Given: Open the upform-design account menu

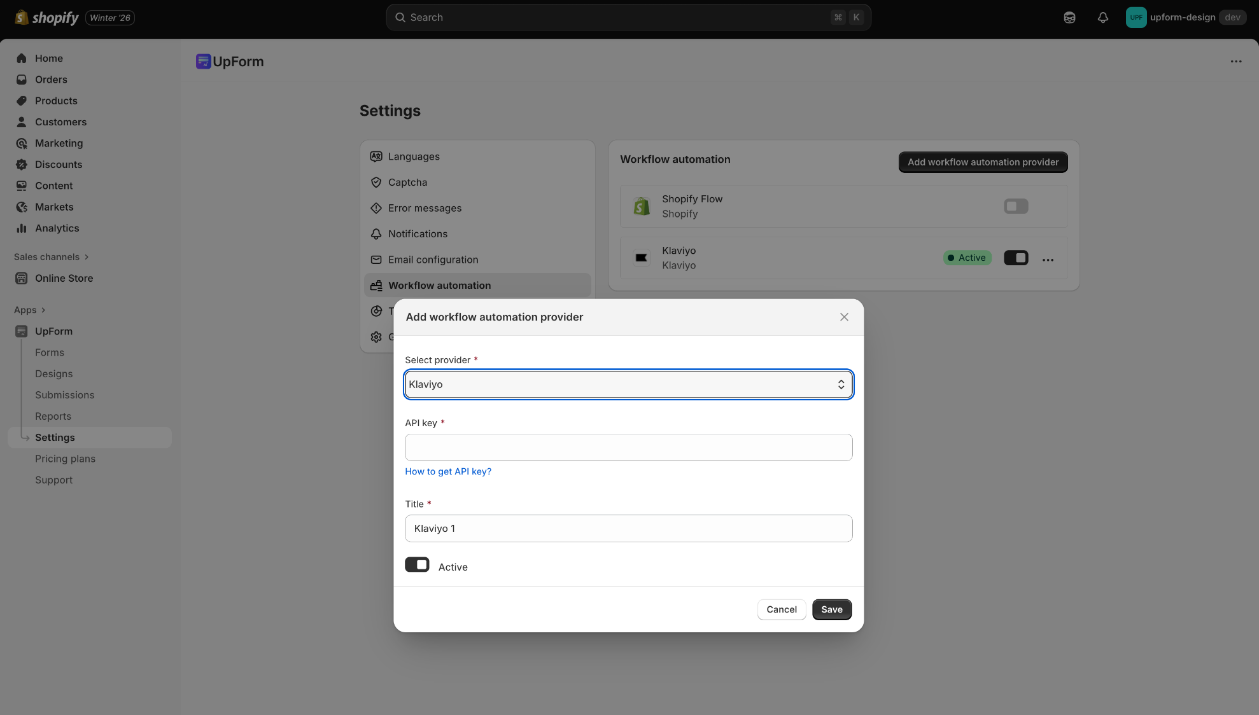Looking at the screenshot, I should pos(1186,18).
